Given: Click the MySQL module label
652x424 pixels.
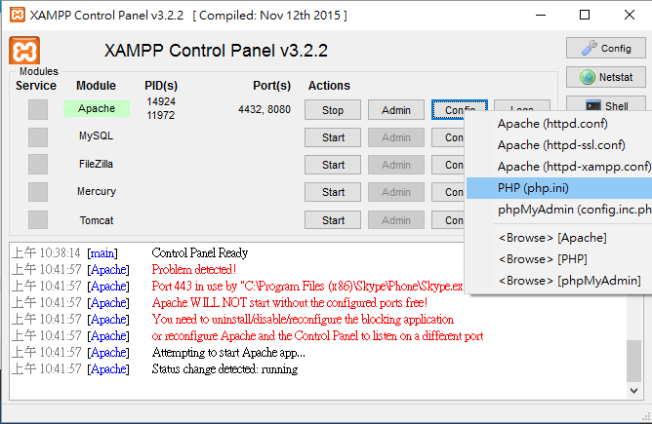Looking at the screenshot, I should pyautogui.click(x=96, y=135).
